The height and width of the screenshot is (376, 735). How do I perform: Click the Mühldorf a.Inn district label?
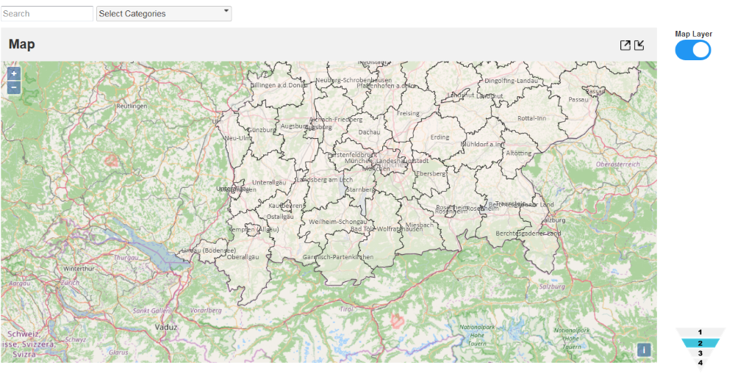(483, 144)
